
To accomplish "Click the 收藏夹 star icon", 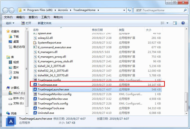I will click(x=8, y=31).
